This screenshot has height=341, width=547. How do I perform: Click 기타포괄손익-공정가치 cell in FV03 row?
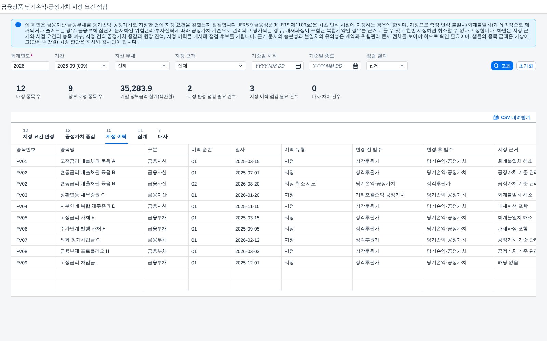point(388,195)
